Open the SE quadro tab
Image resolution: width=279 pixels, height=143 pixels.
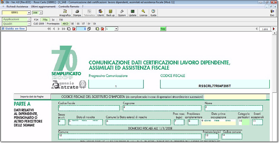tap(72, 24)
